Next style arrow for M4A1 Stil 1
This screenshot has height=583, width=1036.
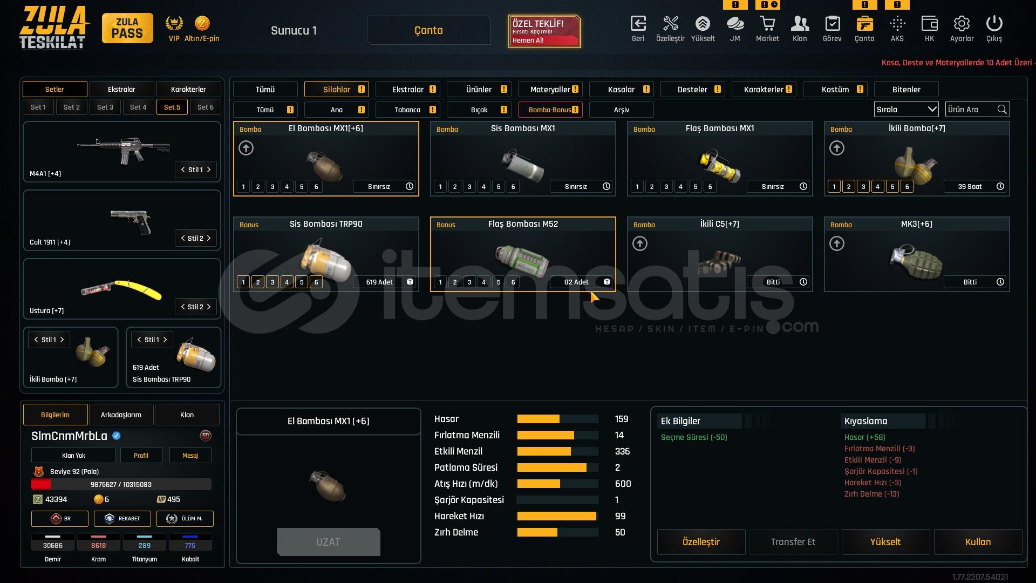[209, 170]
